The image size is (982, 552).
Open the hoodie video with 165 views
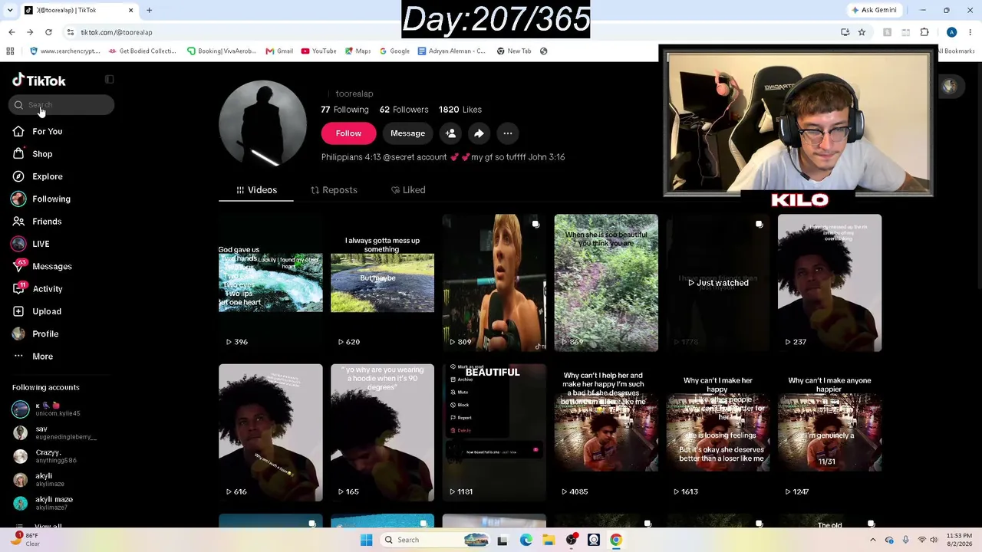point(382,433)
